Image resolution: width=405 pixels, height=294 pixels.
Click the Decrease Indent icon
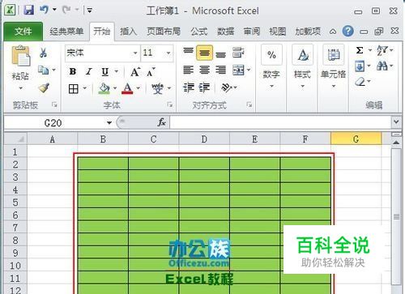click(x=189, y=87)
